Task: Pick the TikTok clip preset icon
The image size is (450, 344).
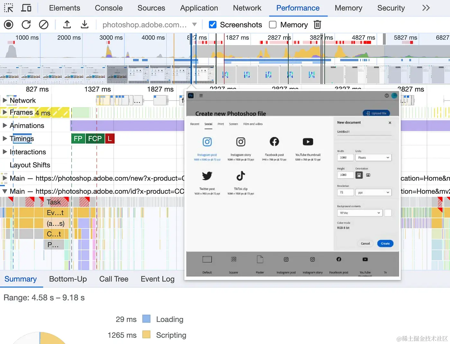Action: tap(241, 176)
